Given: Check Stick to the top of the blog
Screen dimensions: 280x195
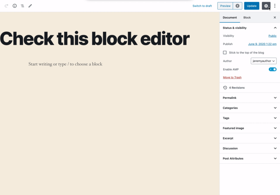Looking at the screenshot, I should tap(225, 52).
